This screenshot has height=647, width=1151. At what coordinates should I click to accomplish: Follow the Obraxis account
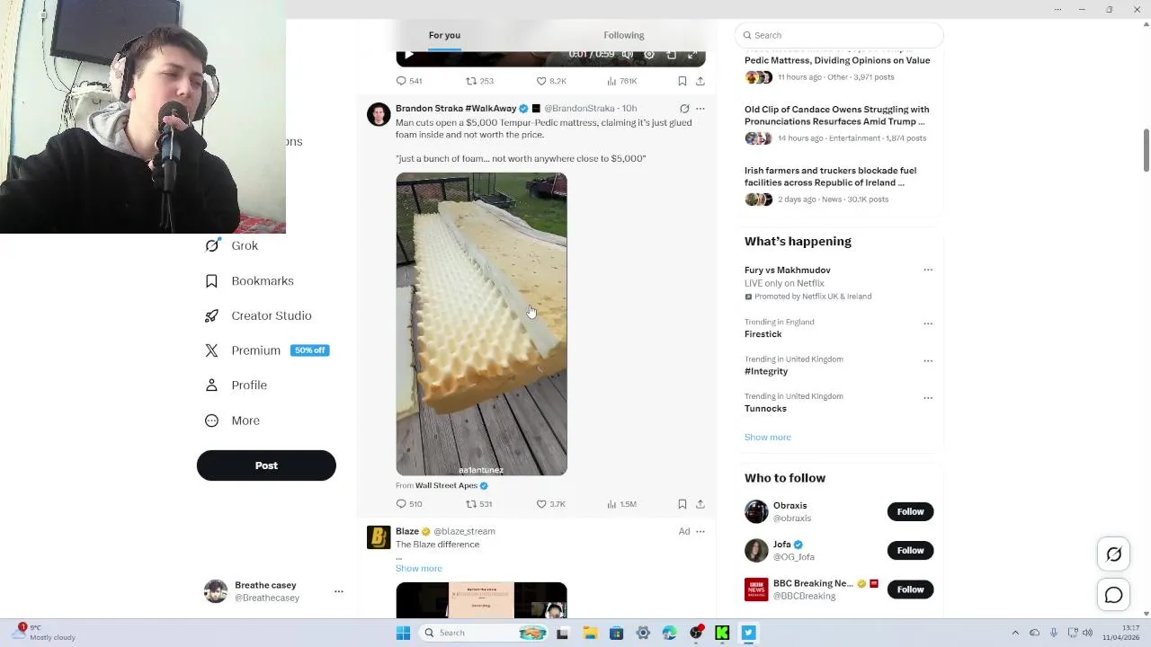tap(910, 511)
